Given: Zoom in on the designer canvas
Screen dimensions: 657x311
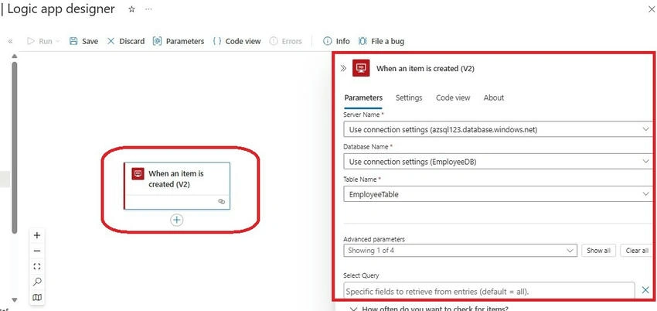Looking at the screenshot, I should click(x=37, y=235).
